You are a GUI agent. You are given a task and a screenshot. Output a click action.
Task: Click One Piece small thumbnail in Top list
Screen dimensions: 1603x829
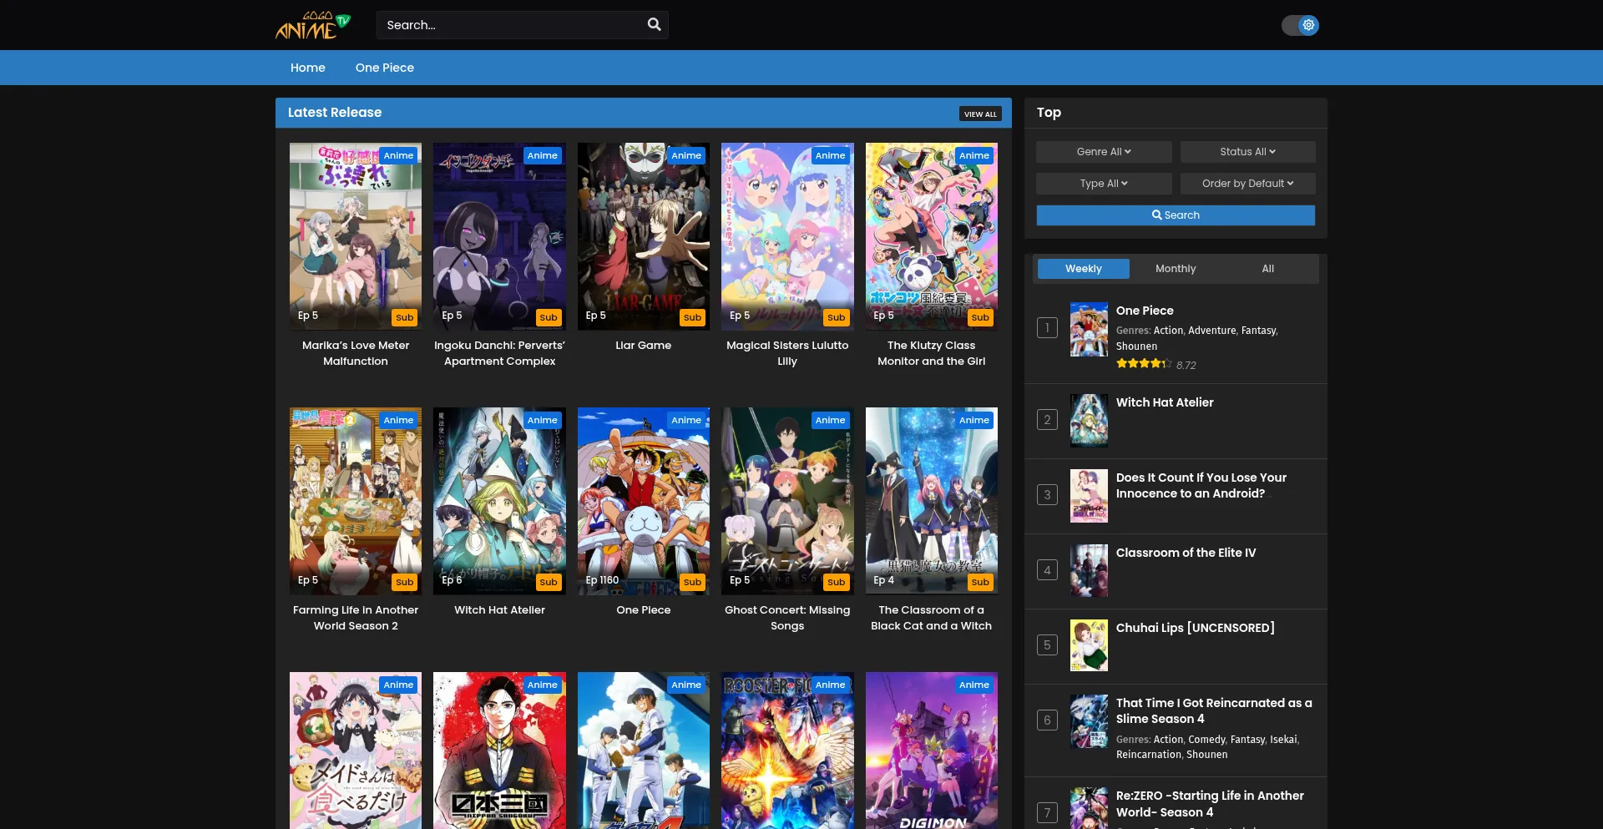1089,330
